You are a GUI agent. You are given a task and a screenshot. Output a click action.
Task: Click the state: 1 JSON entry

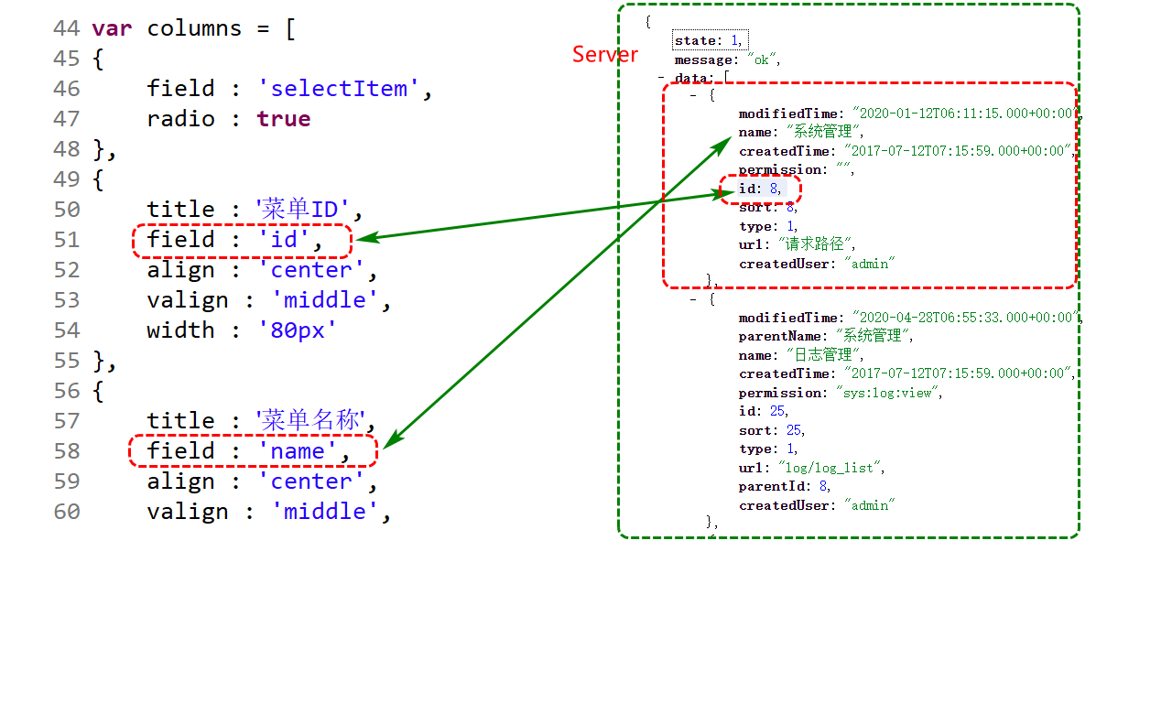711,40
